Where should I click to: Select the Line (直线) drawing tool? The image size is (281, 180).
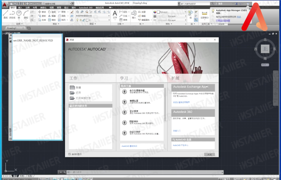click(x=5, y=14)
